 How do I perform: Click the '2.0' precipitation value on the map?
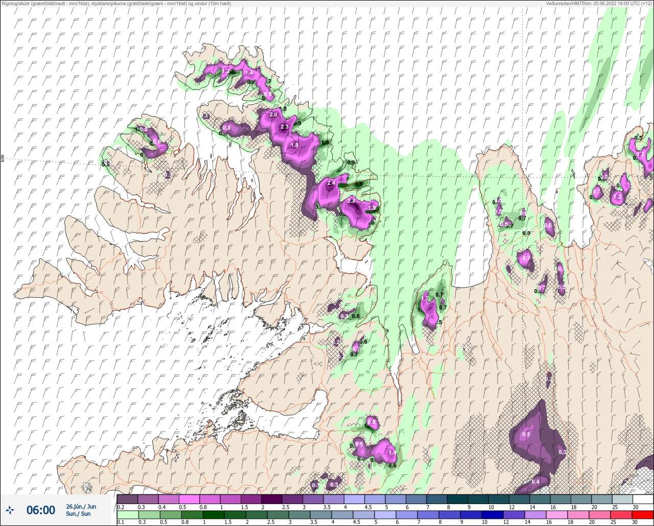coord(273,115)
